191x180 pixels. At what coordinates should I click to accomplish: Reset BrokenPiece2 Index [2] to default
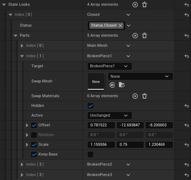click(x=187, y=165)
